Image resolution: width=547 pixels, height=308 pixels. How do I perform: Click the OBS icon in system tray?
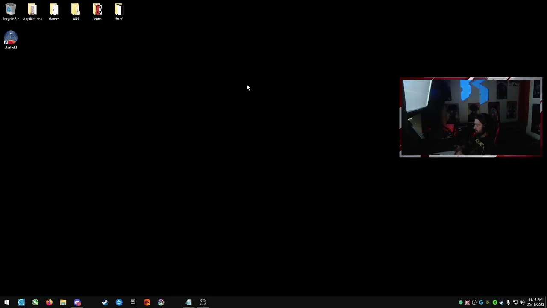pos(474,302)
